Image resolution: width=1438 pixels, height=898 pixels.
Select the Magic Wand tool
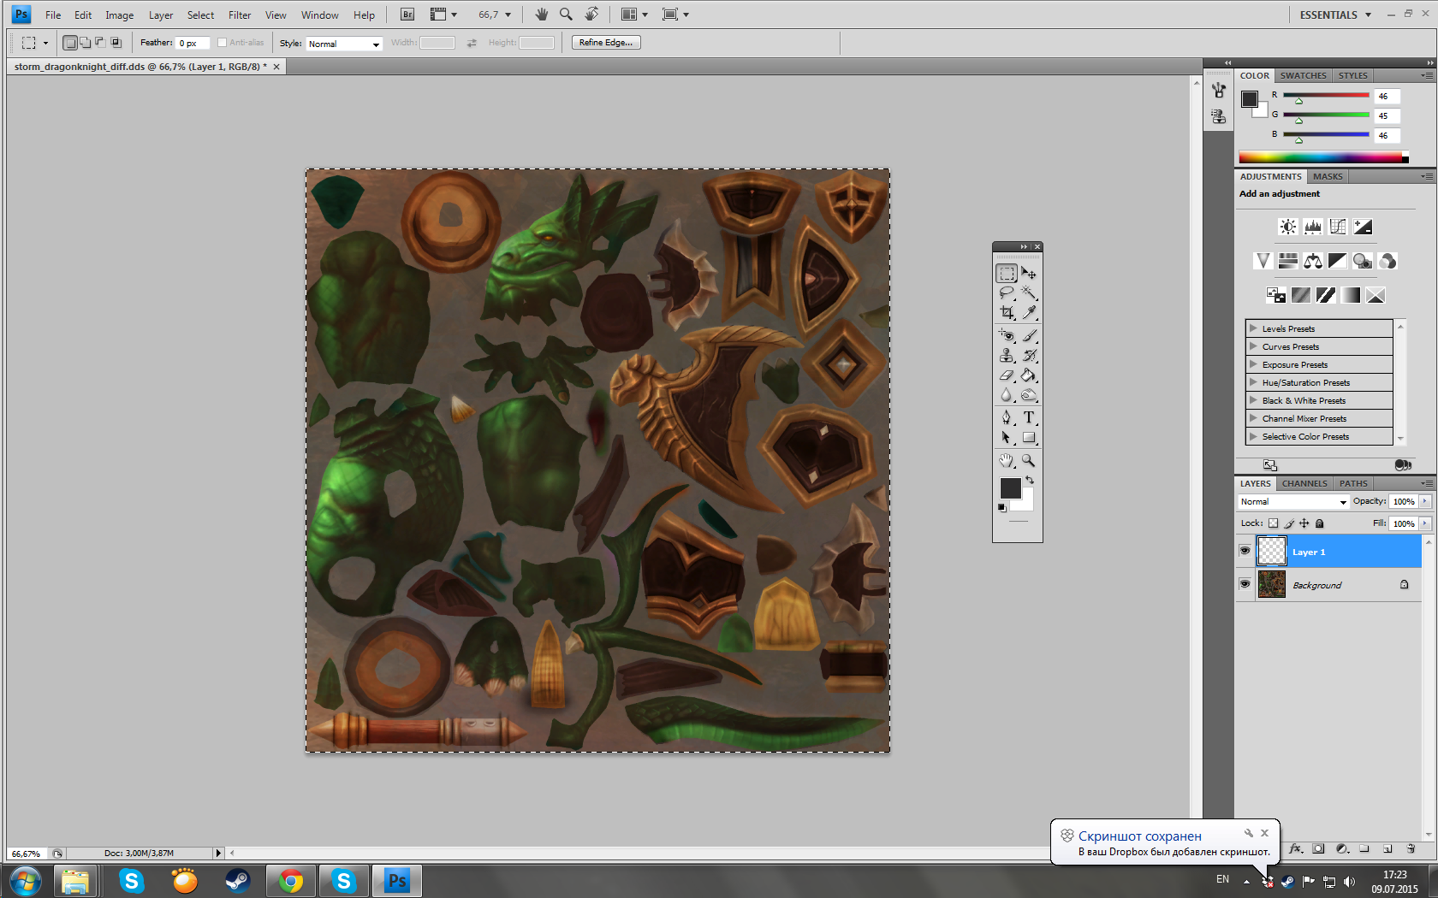tap(1029, 293)
